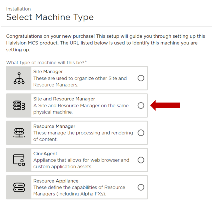Select the Resource Manager radio button
This screenshot has height=205, width=212.
(x=141, y=133)
